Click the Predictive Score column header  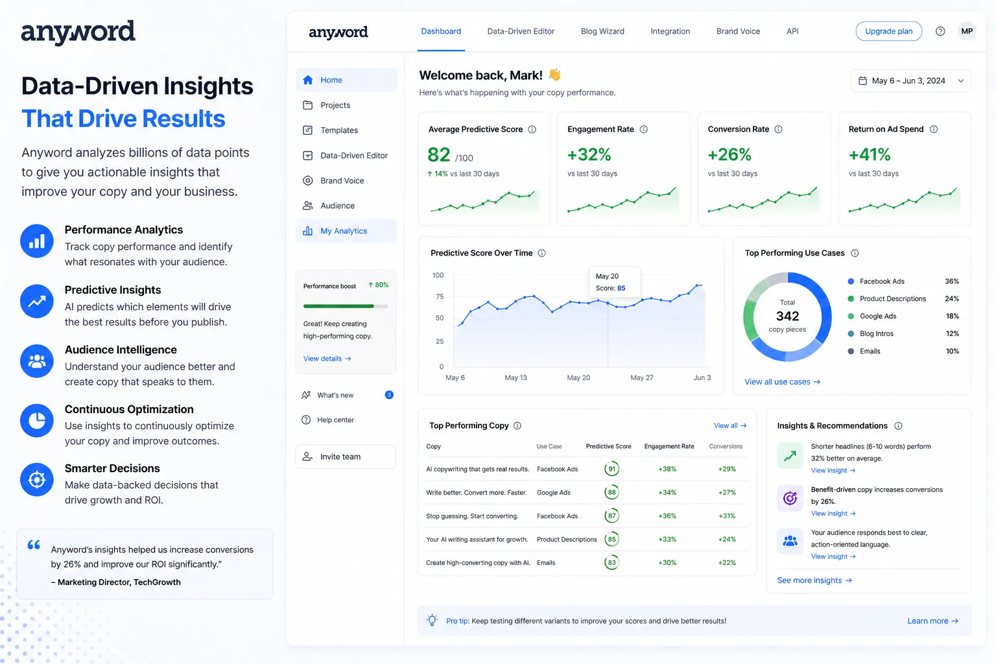(608, 446)
